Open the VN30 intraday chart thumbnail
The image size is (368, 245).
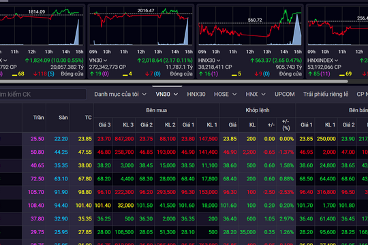point(141,27)
